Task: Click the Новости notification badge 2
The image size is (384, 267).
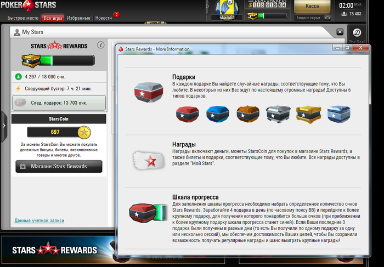Action: click(x=116, y=15)
